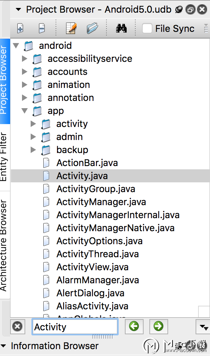Screen dimensions: 210x356
Task: Click the backup folder icon
Action: tap(46, 150)
